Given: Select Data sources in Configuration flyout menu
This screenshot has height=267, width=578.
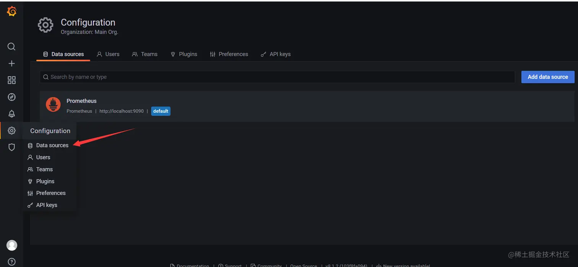Looking at the screenshot, I should click(x=48, y=145).
